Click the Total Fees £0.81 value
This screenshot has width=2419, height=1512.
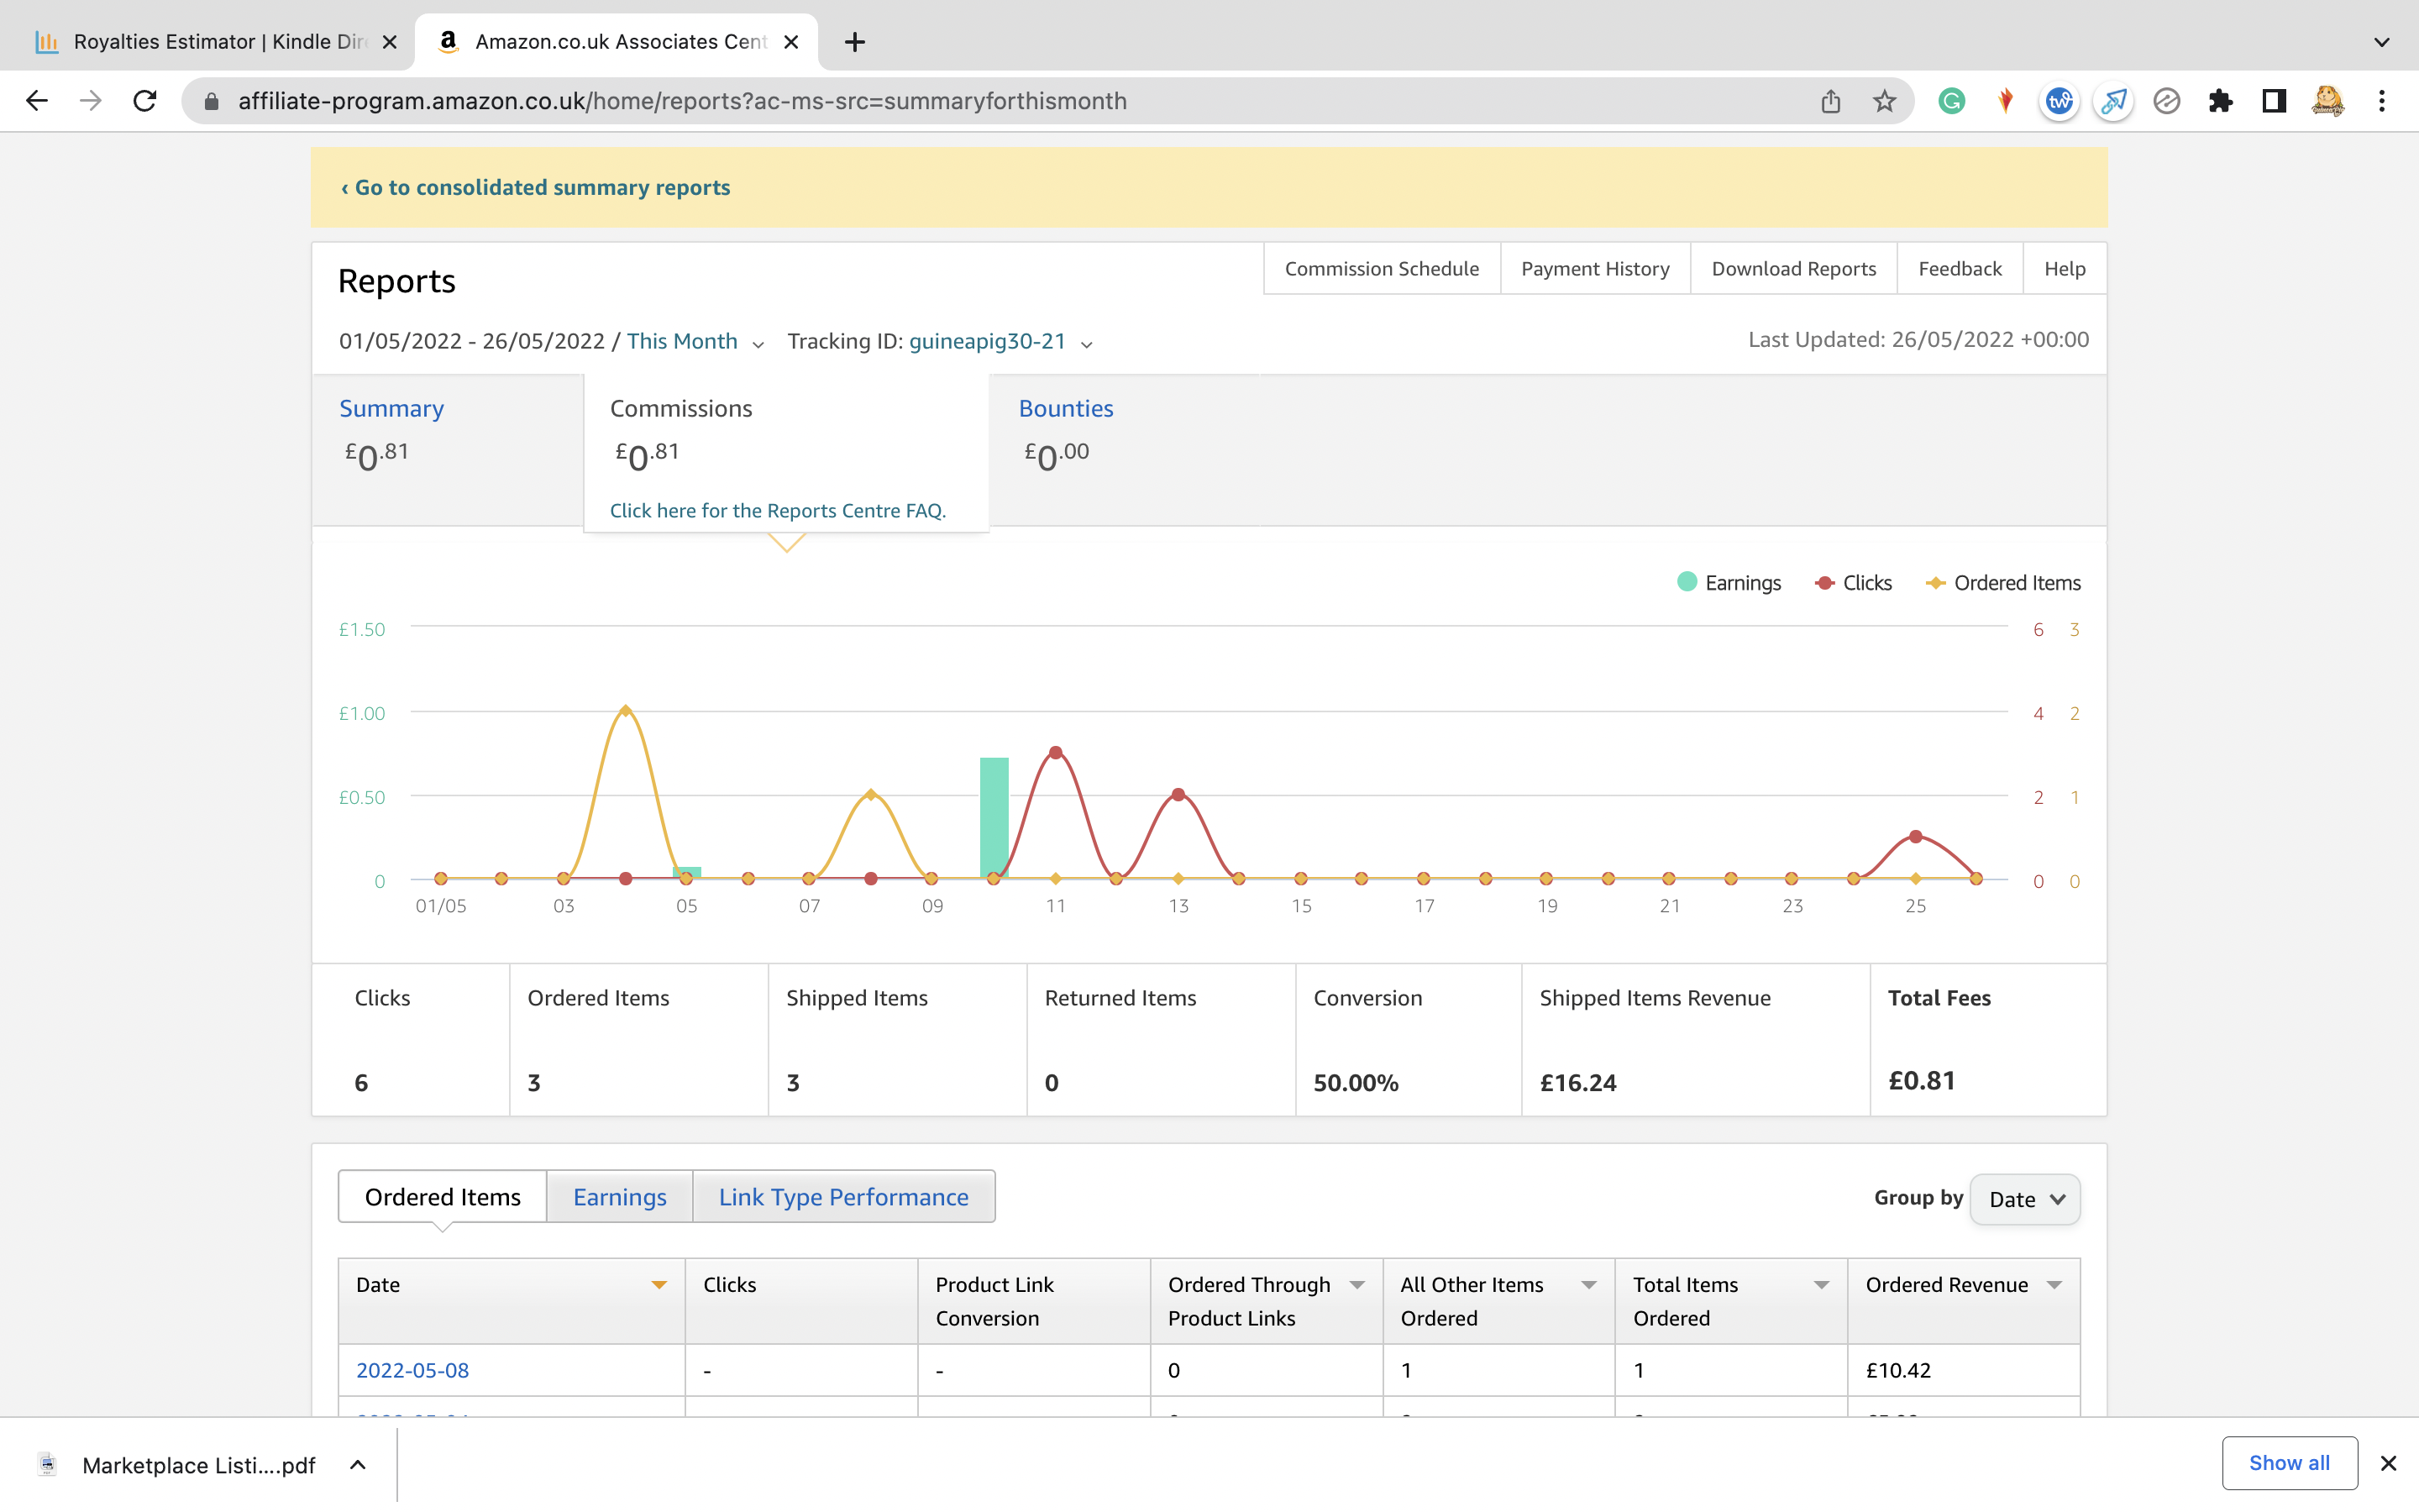(1921, 1081)
